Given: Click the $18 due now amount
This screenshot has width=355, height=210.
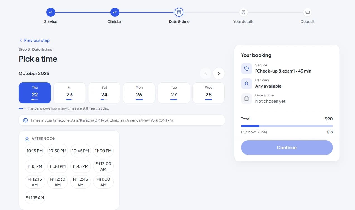Looking at the screenshot, I should pos(330,132).
